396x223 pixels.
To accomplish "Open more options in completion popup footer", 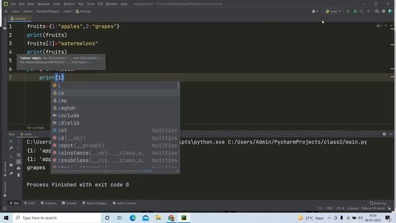I will (x=178, y=171).
